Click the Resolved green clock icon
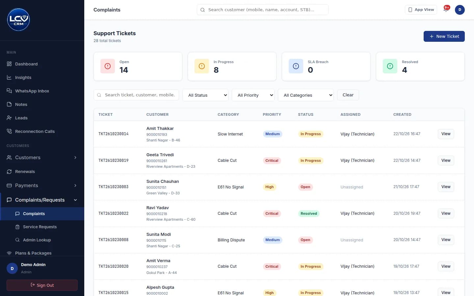Viewport: 474px width, 296px height. (390, 66)
